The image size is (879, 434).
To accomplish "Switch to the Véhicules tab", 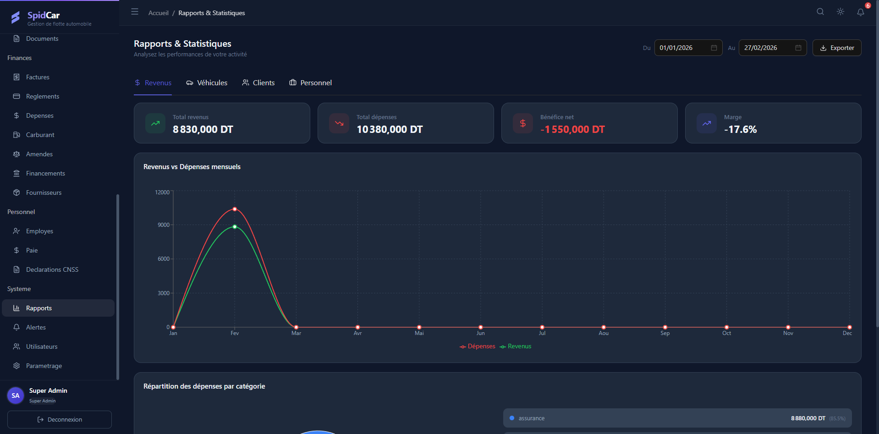I will click(x=207, y=83).
